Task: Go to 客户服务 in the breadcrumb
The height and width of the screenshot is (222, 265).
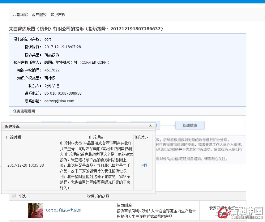Action: pyautogui.click(x=39, y=15)
